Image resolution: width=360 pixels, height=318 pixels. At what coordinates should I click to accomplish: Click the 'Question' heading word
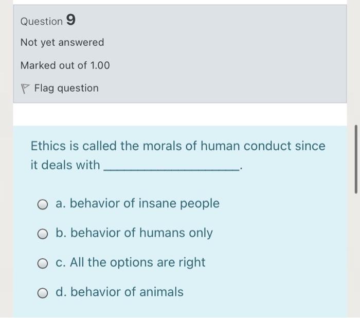tap(41, 22)
